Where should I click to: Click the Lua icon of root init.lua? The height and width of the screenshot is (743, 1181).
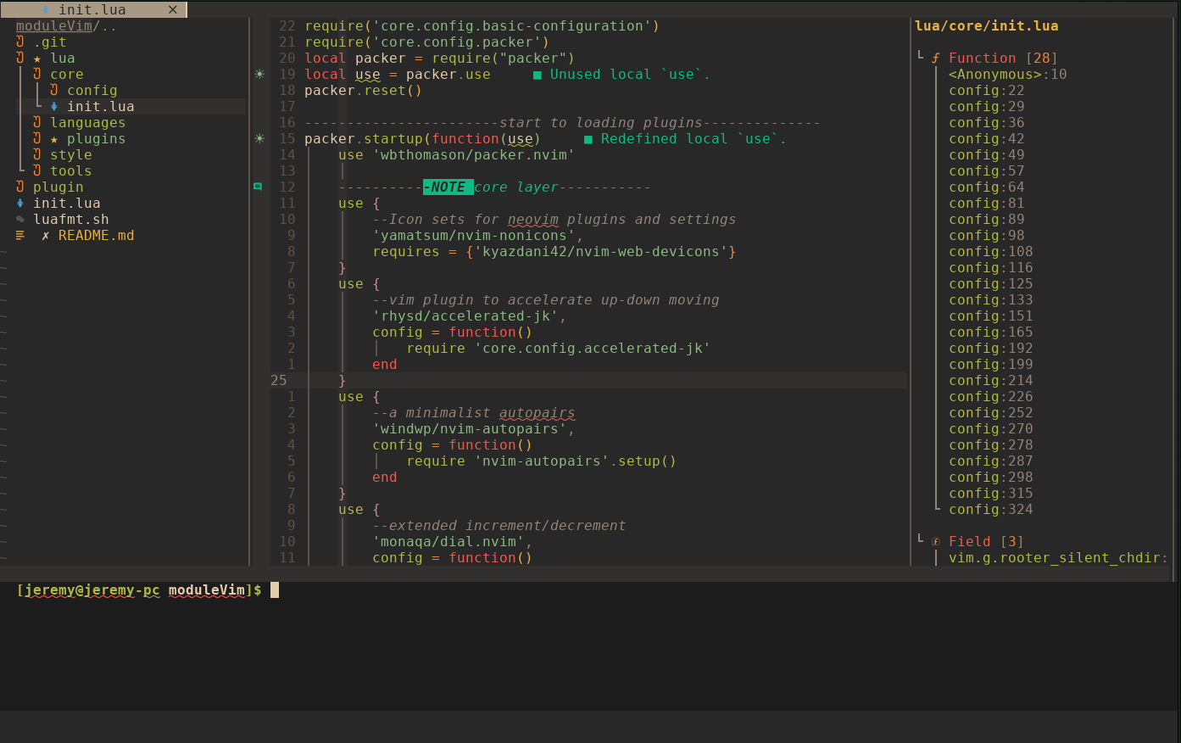pyautogui.click(x=20, y=204)
